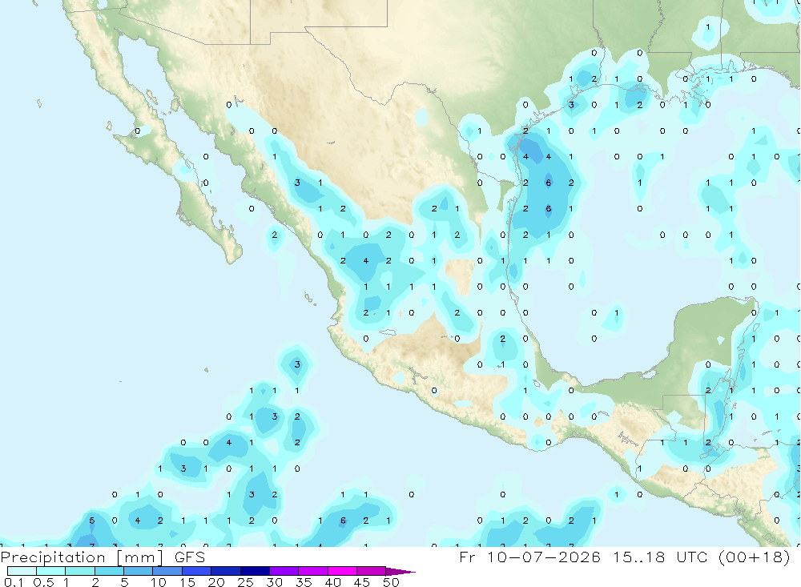Click the legend tick label '15'

point(187,582)
